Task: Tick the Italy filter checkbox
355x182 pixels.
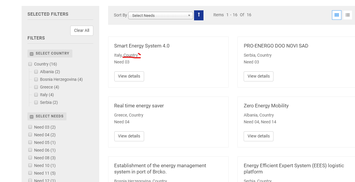Action: [36, 95]
